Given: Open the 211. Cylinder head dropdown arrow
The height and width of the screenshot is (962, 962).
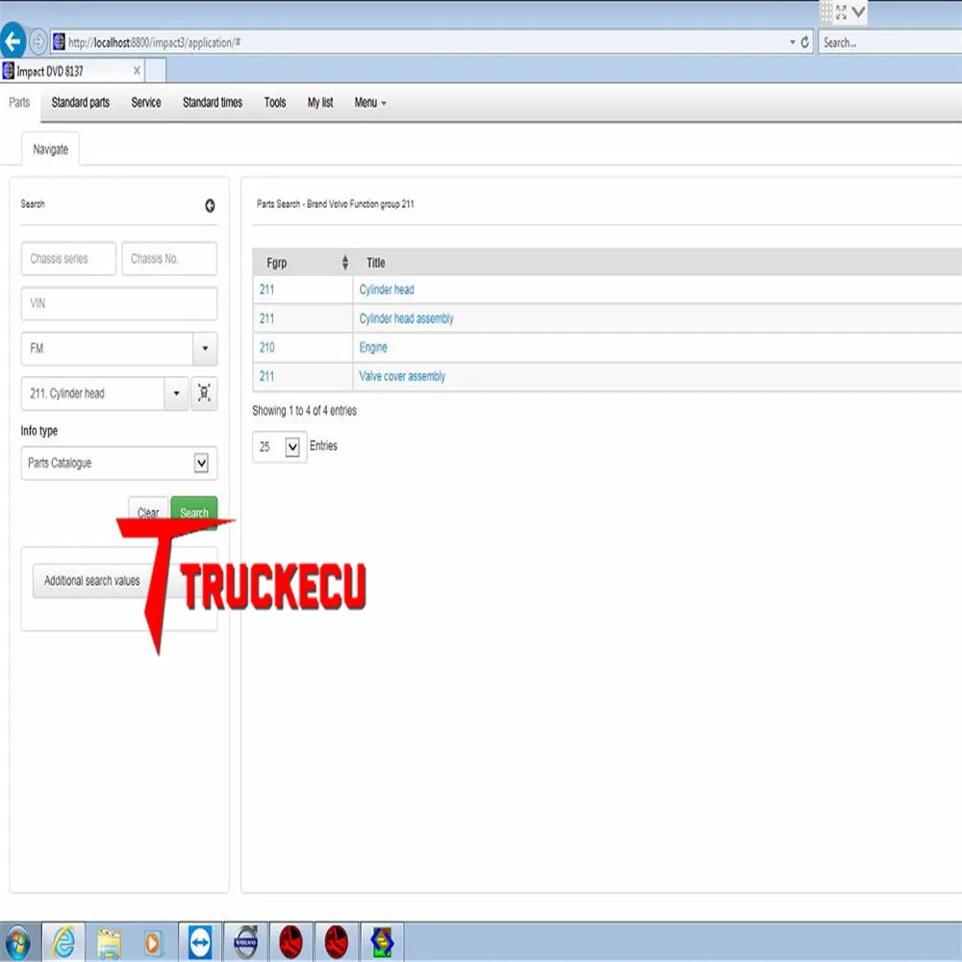Looking at the screenshot, I should pos(176,393).
